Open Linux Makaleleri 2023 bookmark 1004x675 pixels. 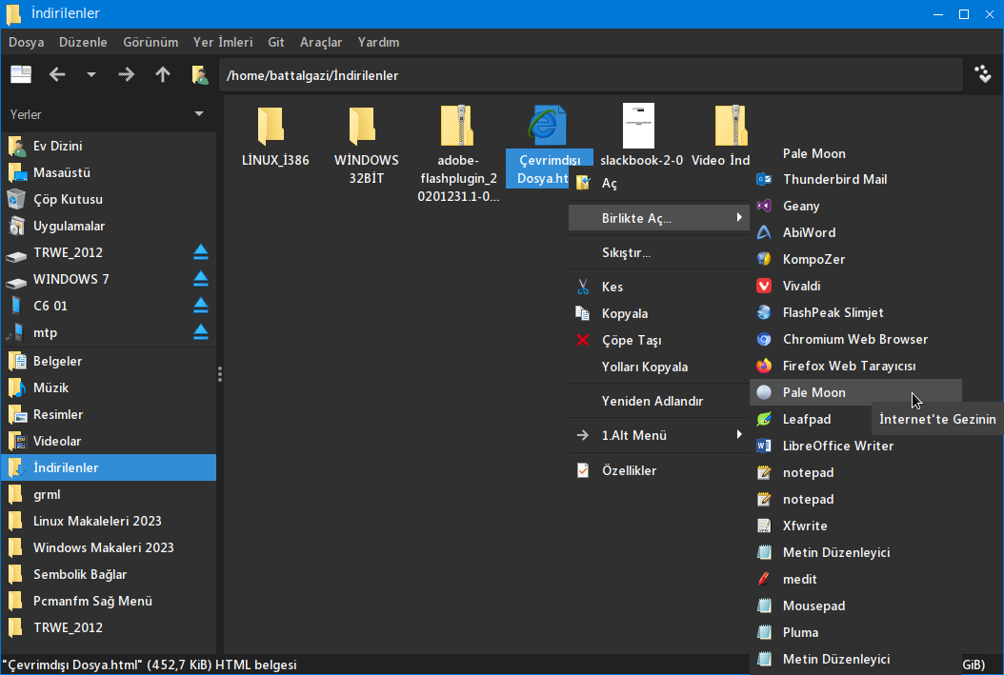coord(109,521)
